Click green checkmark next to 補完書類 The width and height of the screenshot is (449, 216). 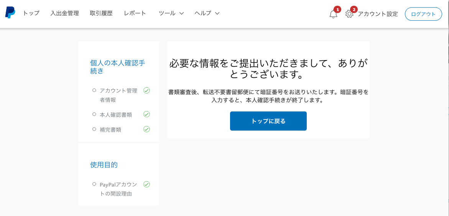point(146,129)
